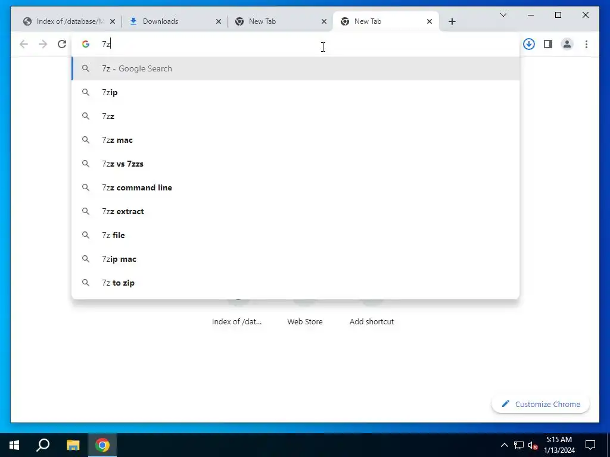This screenshot has width=610, height=457.
Task: Close the third tab named New Tab
Action: pyautogui.click(x=323, y=21)
